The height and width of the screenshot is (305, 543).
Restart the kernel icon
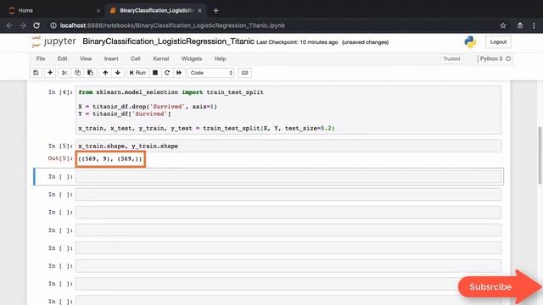167,73
